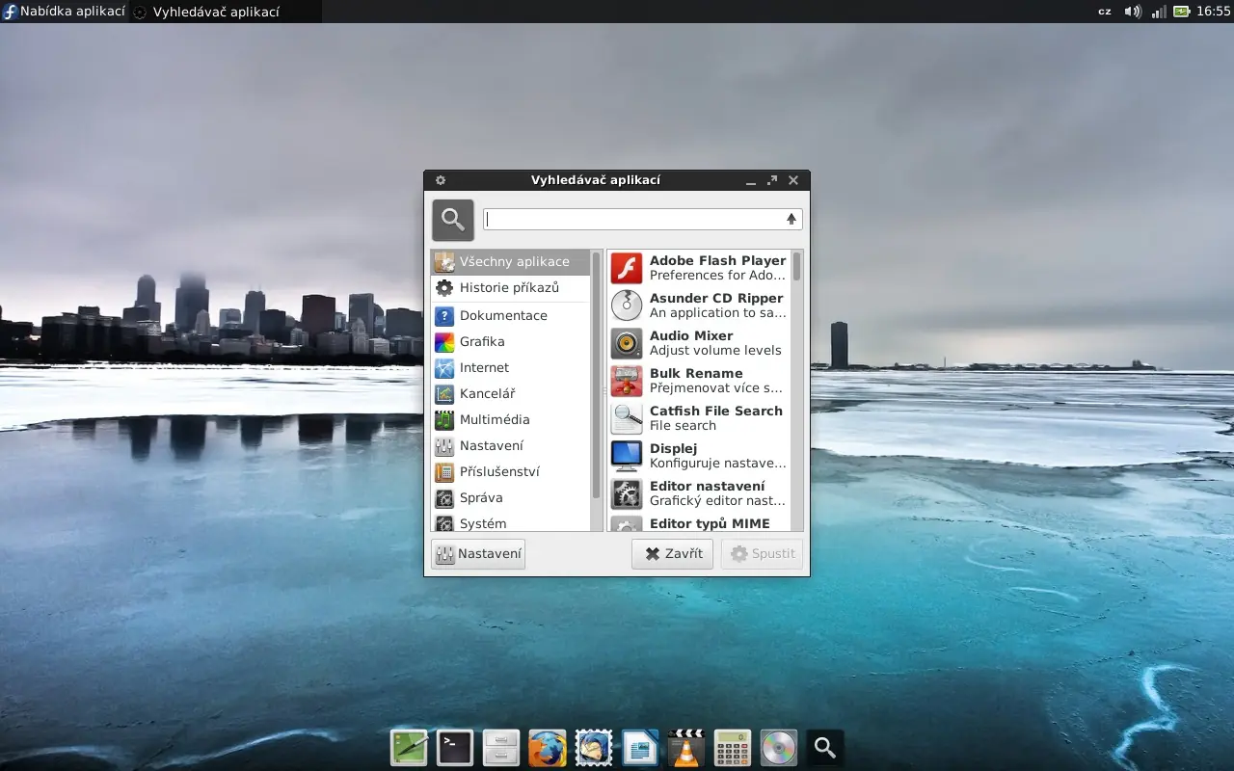Launch Bulk Rename via its icon
Image resolution: width=1234 pixels, height=771 pixels.
tap(627, 381)
